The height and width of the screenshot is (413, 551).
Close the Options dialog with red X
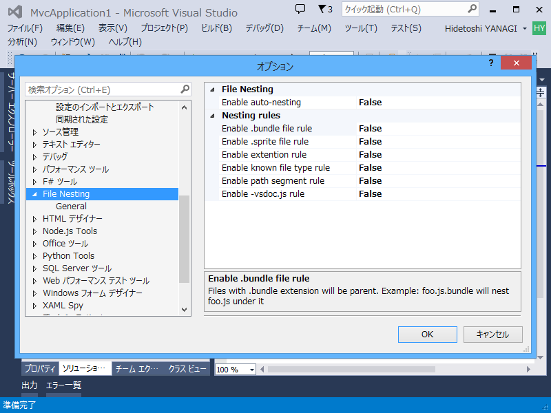[x=516, y=63]
